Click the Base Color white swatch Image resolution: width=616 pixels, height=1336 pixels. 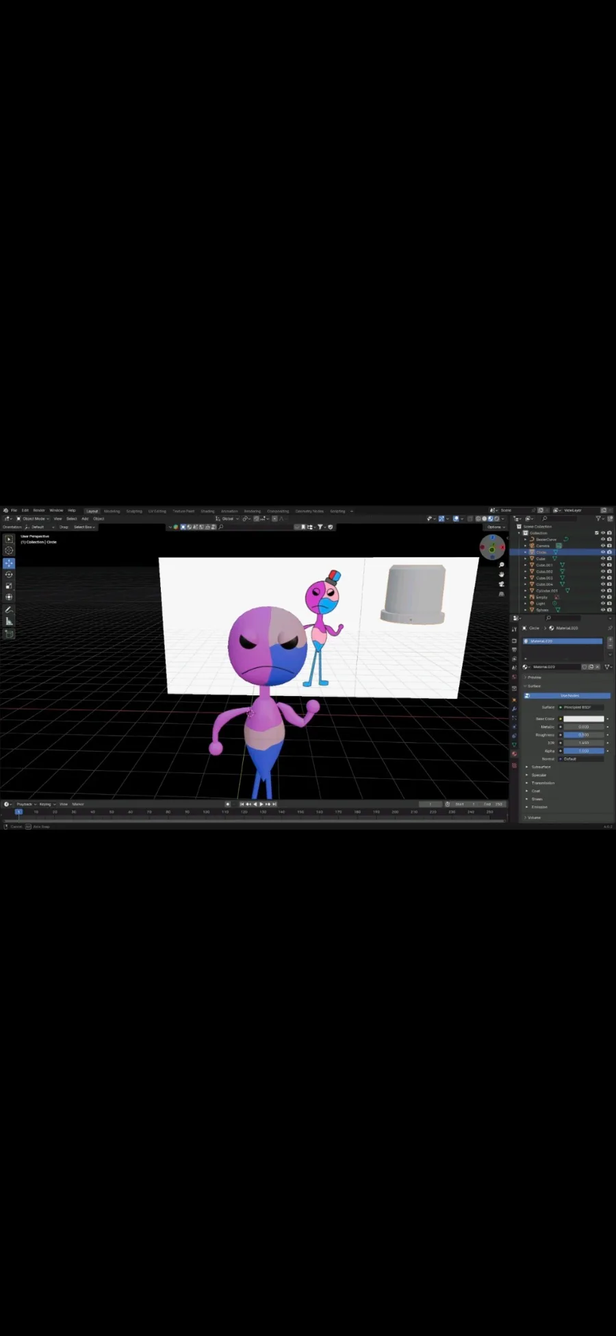tap(584, 719)
